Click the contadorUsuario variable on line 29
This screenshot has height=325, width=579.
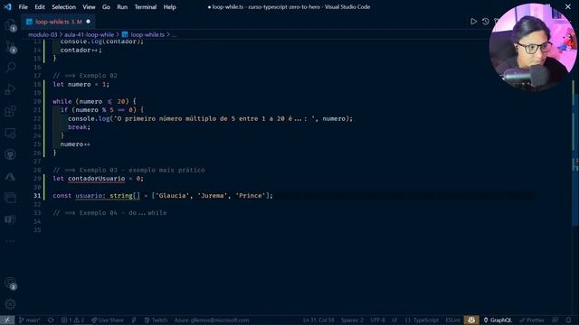[97, 179]
